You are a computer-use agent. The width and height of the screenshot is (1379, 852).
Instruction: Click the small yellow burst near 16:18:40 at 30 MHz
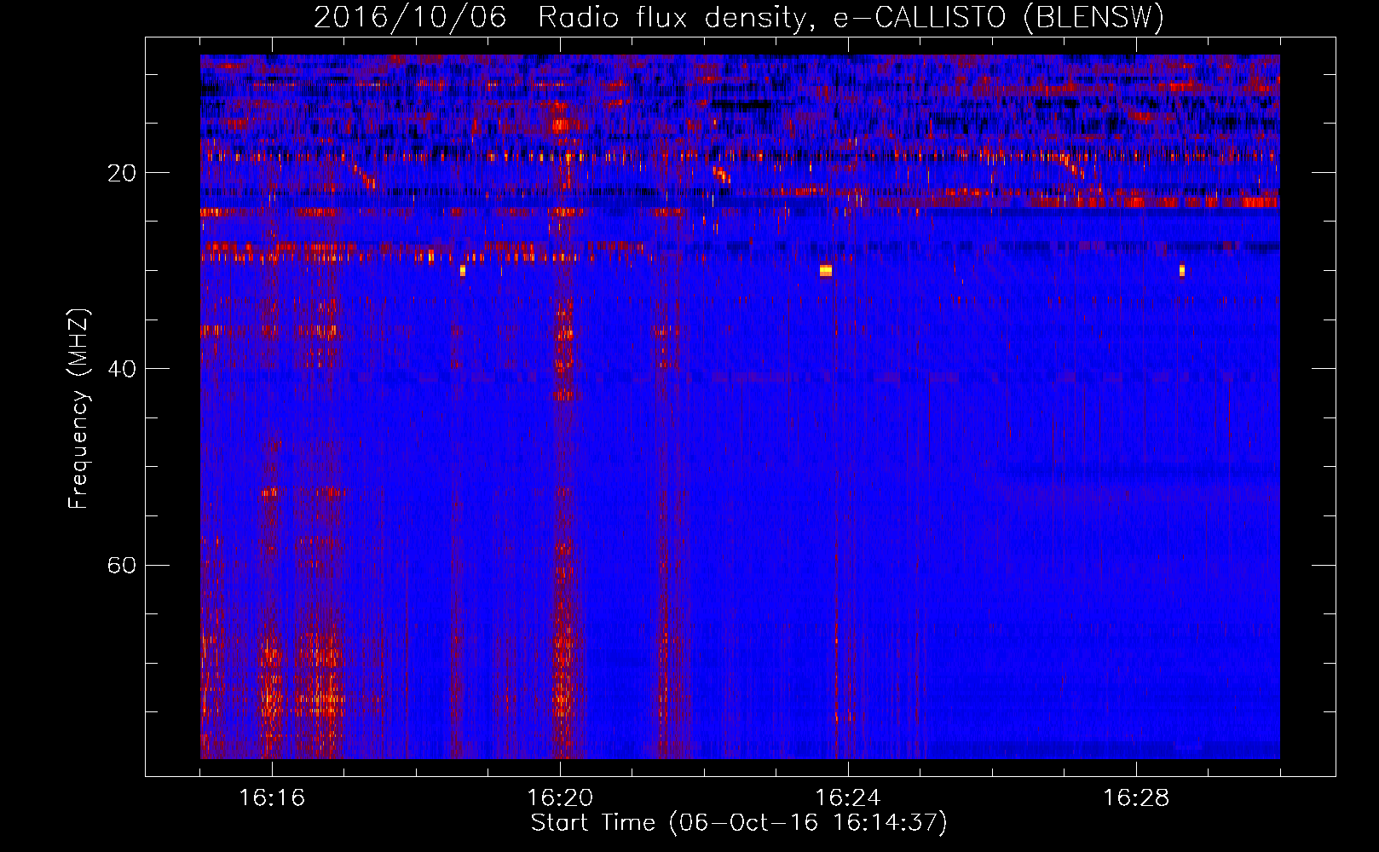462,271
